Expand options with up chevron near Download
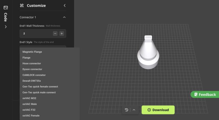This screenshot has width=219, height=120. coord(134,110)
